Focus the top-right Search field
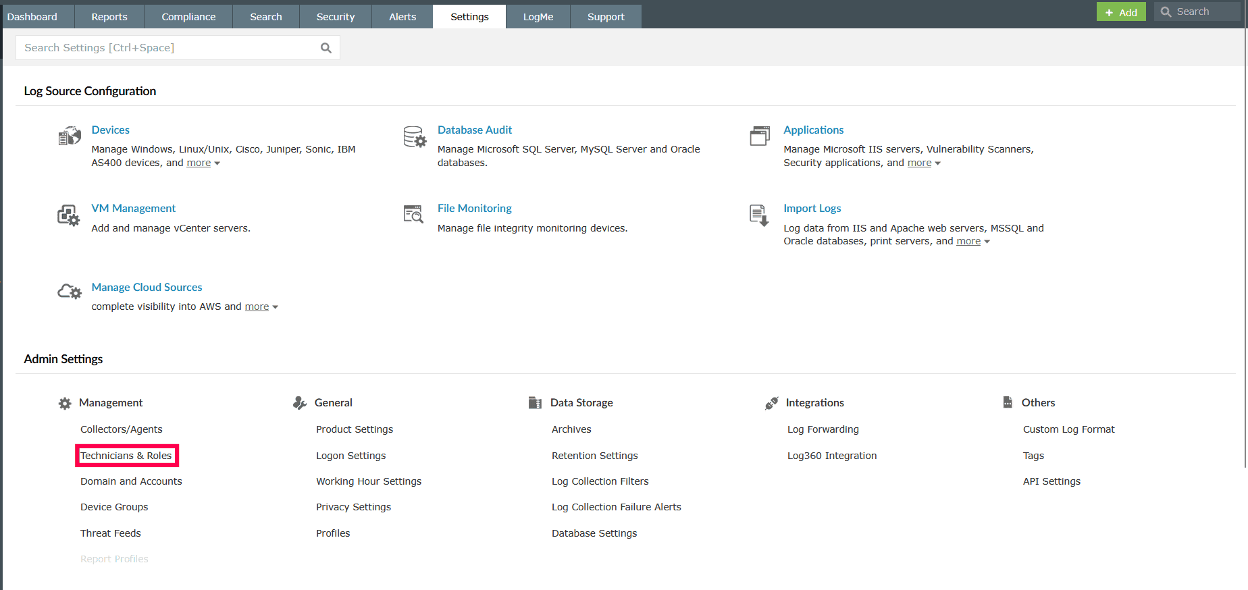 tap(1197, 11)
